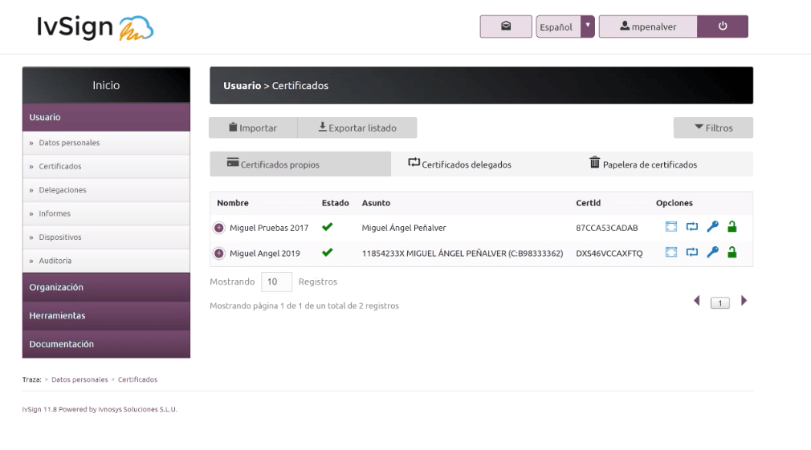Sort by the Estado column header
This screenshot has width=811, height=450.
[x=335, y=203]
